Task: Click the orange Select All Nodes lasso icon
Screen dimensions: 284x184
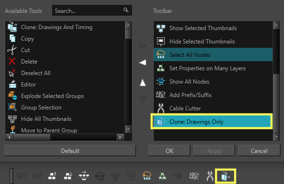Action: (x=147, y=176)
